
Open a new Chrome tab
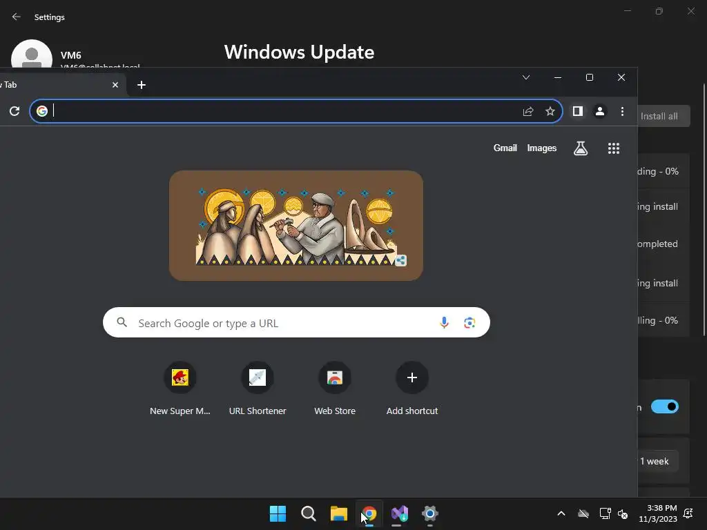141,85
